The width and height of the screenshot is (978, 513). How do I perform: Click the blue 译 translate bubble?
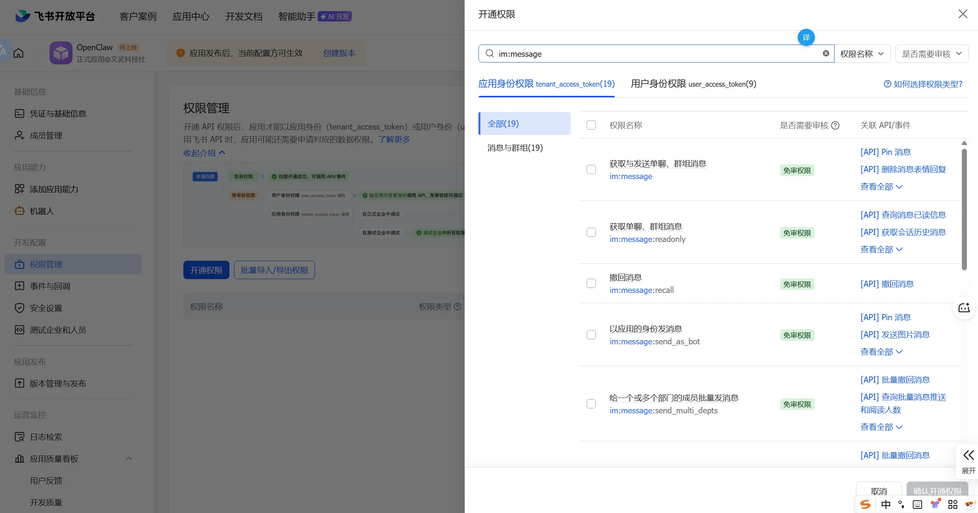(806, 37)
